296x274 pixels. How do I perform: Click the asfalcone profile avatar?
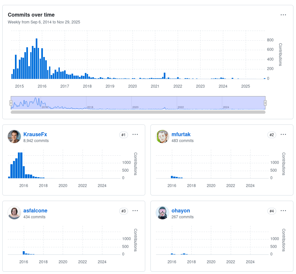click(x=14, y=213)
